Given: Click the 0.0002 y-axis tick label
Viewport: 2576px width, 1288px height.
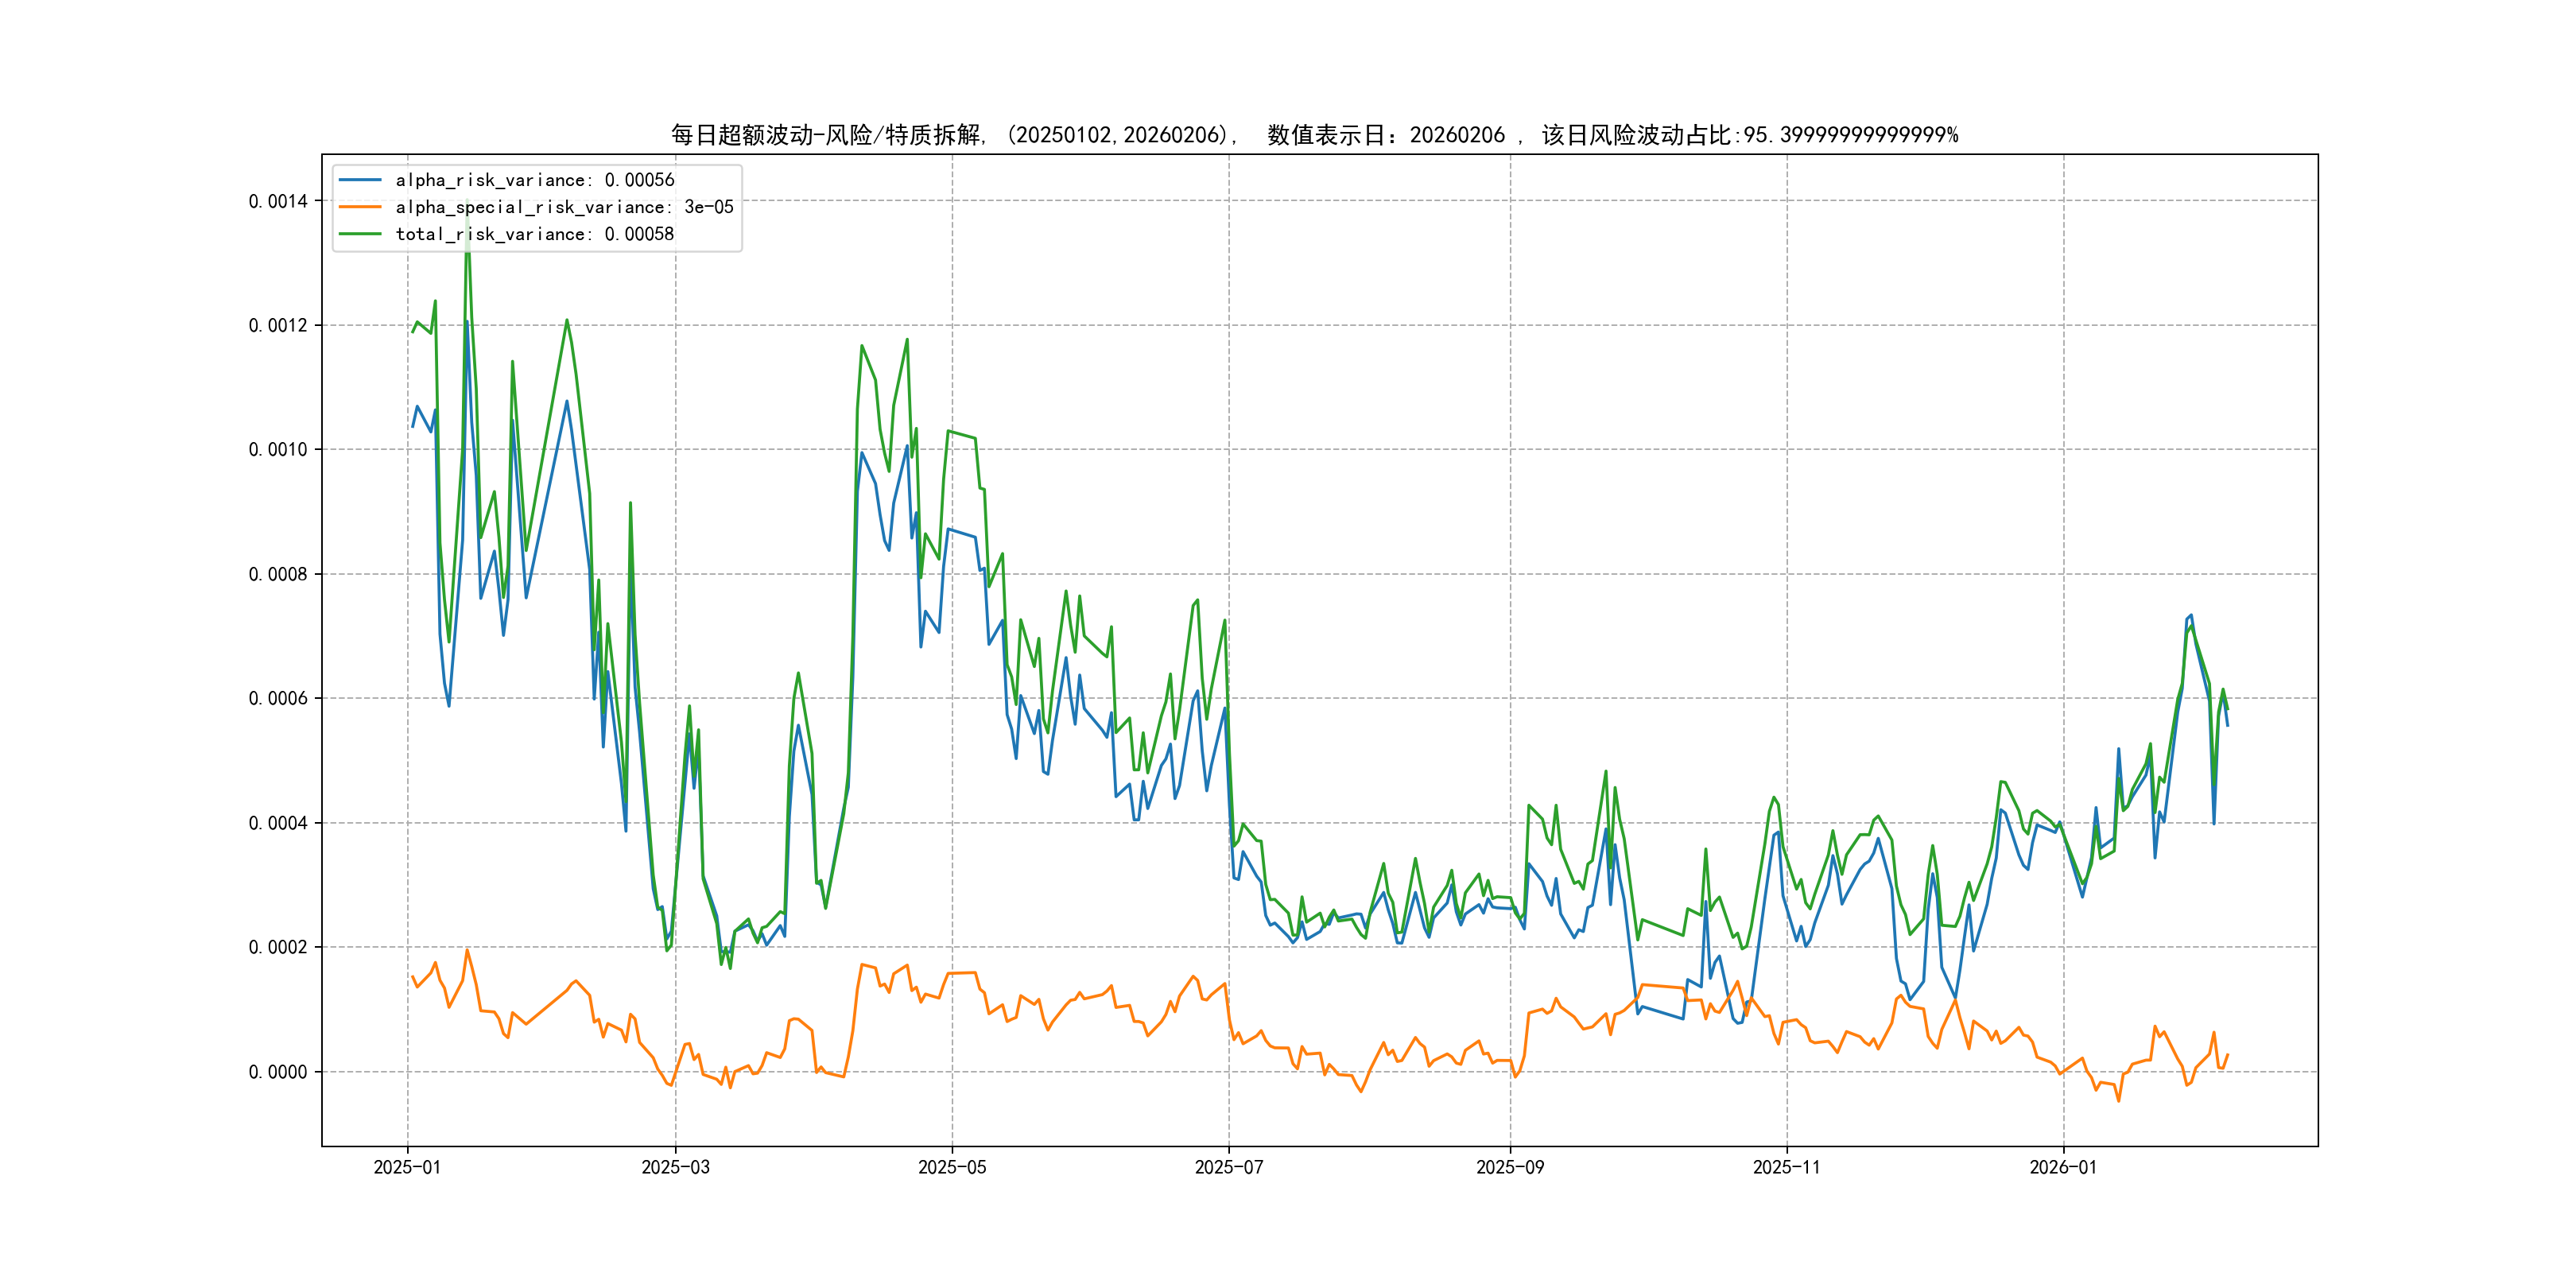Looking at the screenshot, I should (278, 947).
